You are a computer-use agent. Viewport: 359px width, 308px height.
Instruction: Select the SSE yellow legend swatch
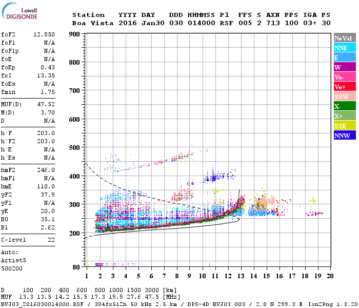[345, 126]
